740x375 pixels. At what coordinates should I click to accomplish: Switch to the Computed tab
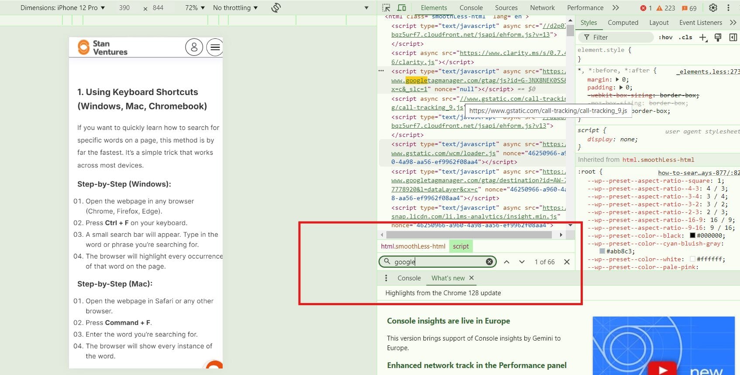[x=623, y=23]
